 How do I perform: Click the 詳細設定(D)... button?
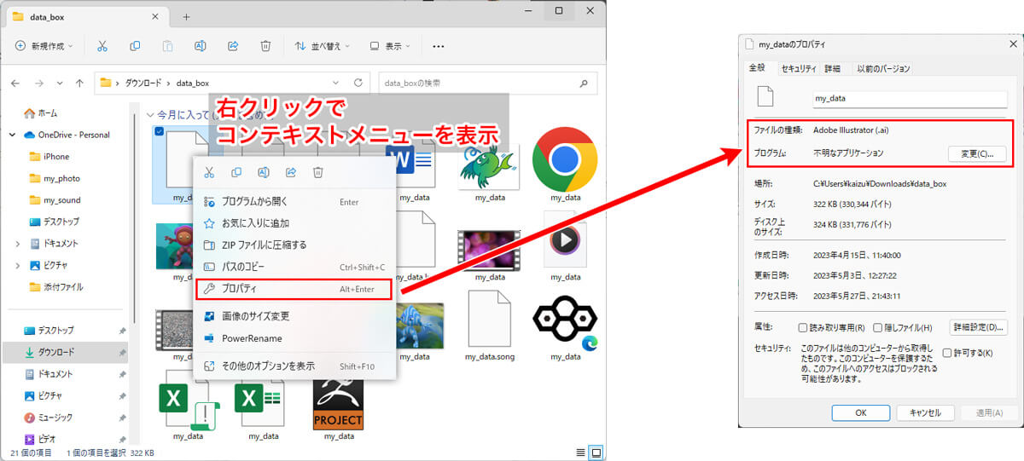979,327
